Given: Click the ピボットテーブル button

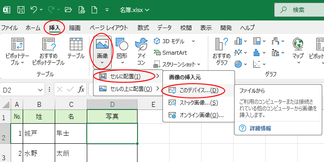Looking at the screenshot, I should coord(17,52).
